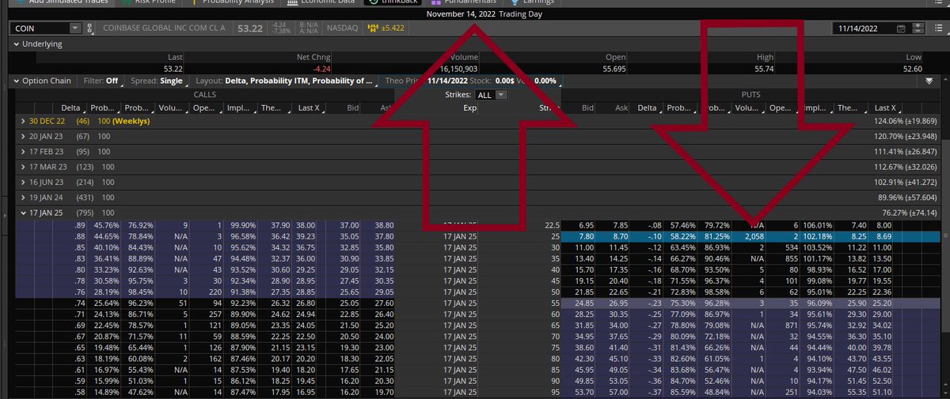Click the 11/14/2022 date field at top right

point(862,28)
